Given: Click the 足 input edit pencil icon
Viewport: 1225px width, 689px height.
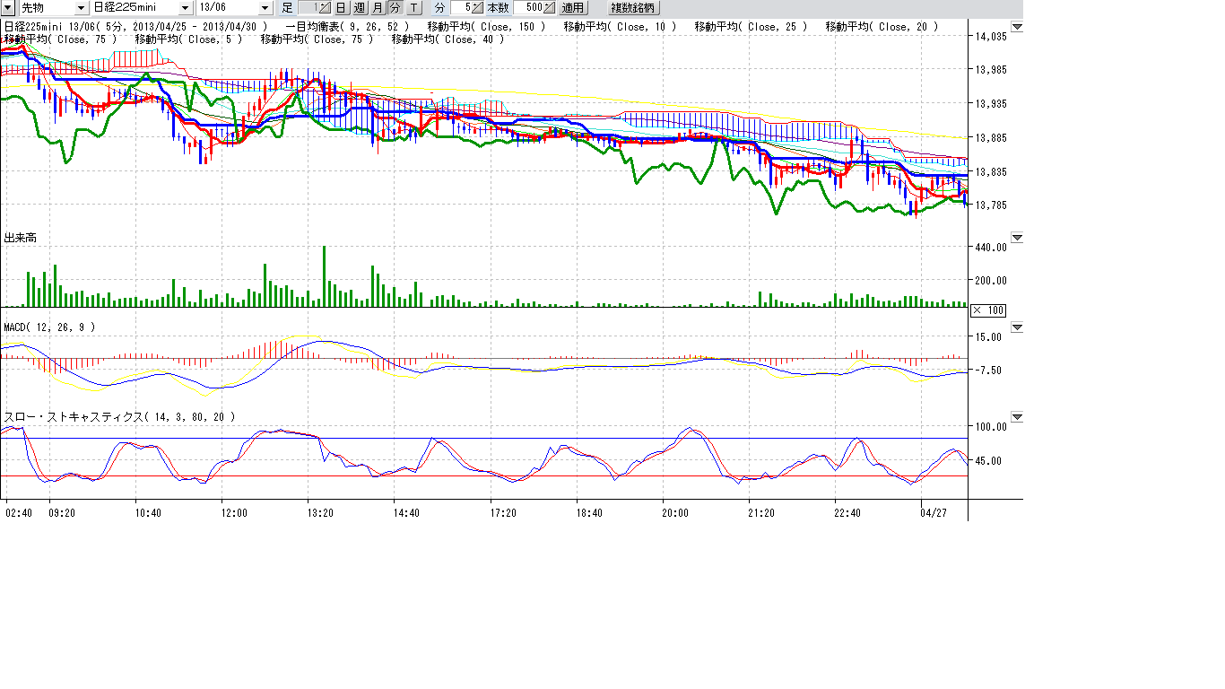Looking at the screenshot, I should pos(326,8).
